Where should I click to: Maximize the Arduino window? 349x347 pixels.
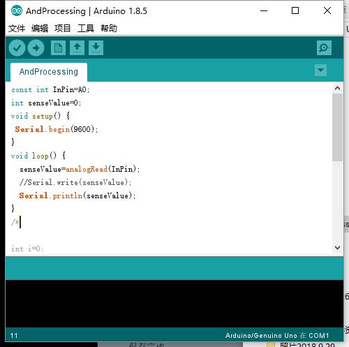tap(295, 10)
